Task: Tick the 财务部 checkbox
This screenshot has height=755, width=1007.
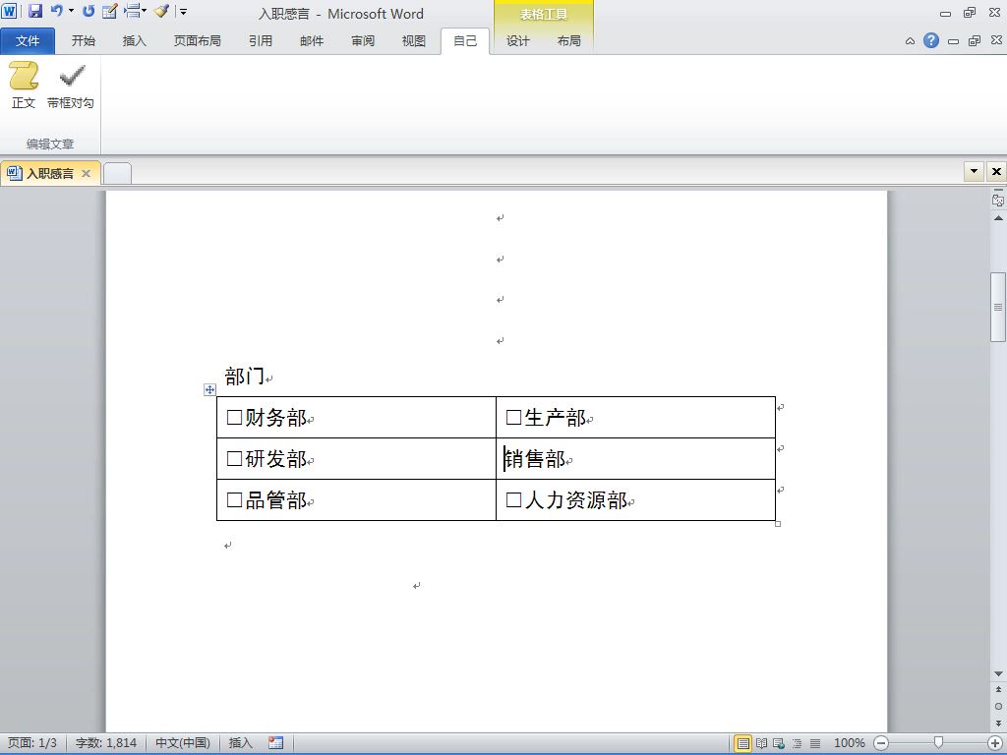Action: [x=234, y=418]
